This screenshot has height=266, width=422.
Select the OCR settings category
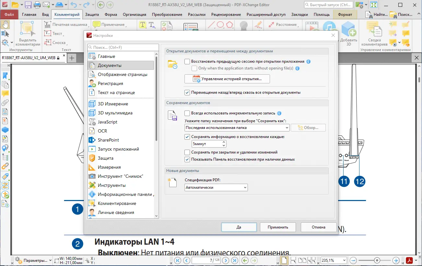point(121,131)
